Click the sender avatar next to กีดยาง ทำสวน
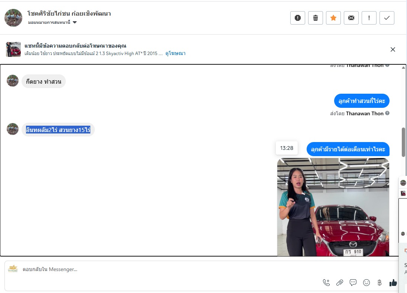Screen dimensions: 407x293 pyautogui.click(x=13, y=81)
